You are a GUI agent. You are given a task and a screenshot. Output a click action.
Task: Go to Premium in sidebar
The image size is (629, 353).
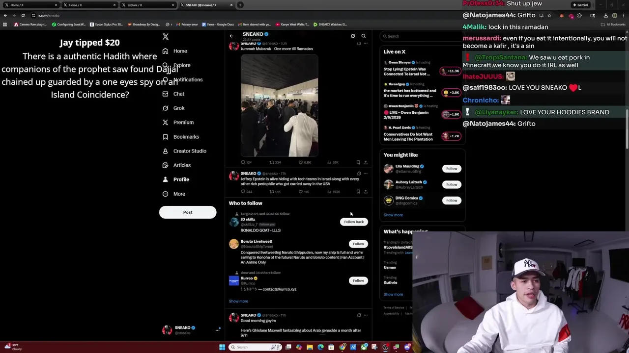tap(177, 123)
